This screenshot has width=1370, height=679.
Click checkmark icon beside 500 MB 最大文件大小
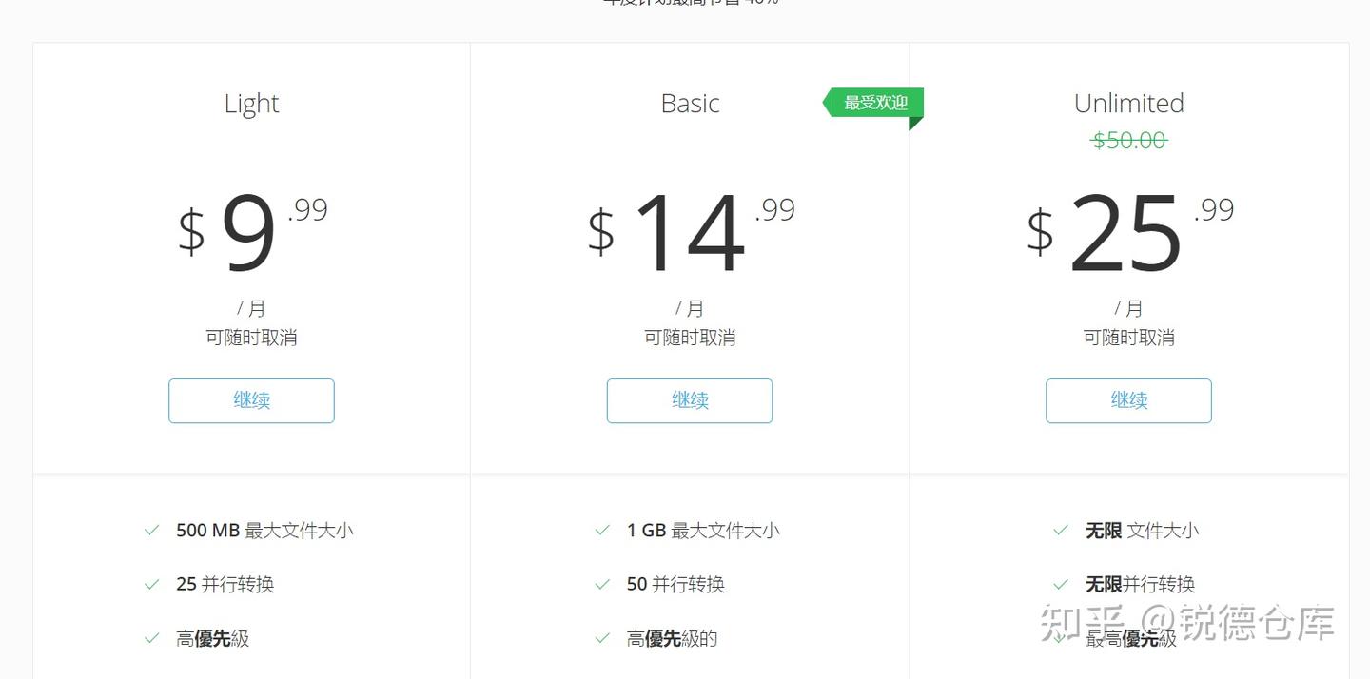tap(151, 531)
